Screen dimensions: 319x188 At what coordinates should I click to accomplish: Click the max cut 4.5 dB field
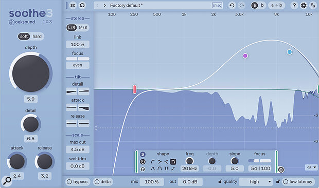click(78, 149)
